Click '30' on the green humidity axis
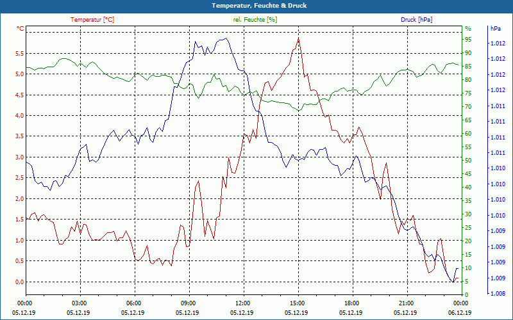The height and width of the screenshot is (320, 513). click(x=468, y=214)
